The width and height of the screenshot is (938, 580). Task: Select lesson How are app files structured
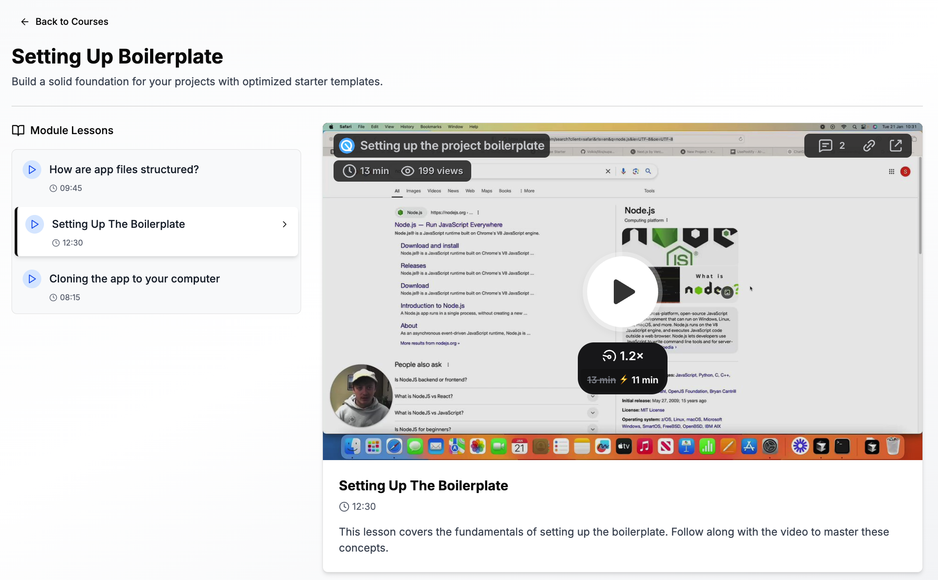pos(124,170)
